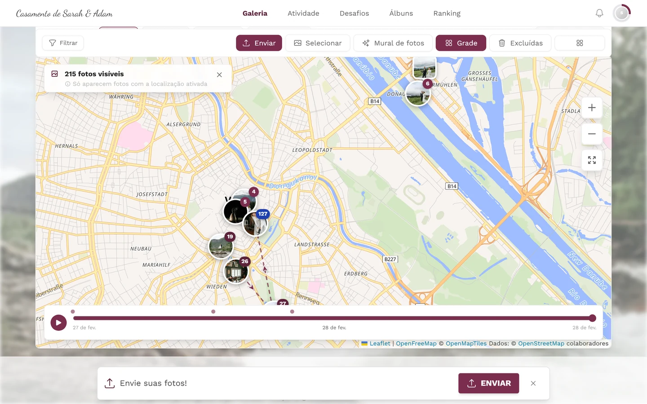Switch to the Atividade tab
The image size is (647, 404).
[x=303, y=13]
